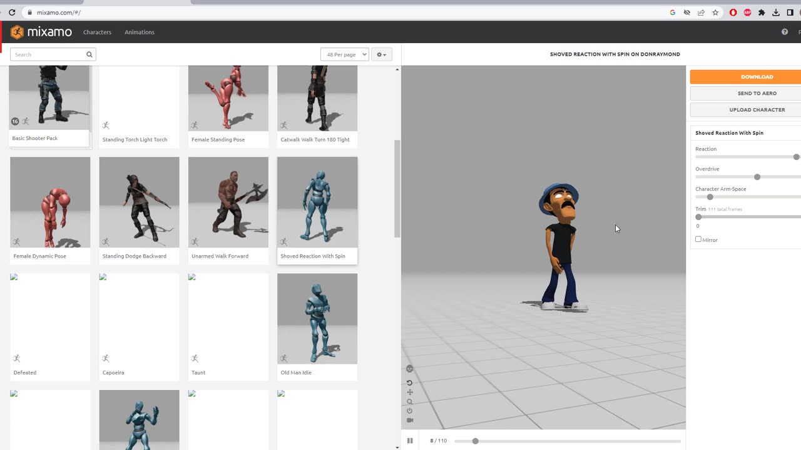The image size is (801, 450).
Task: Adjust the Overdrive slider handle
Action: tap(757, 177)
